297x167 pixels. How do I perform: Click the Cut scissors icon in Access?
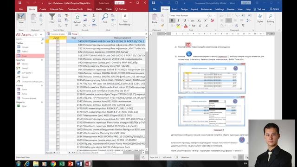coord(41,15)
